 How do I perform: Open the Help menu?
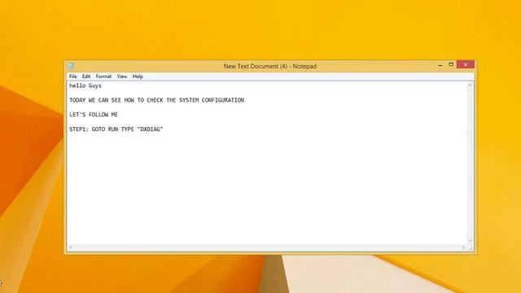[138, 77]
